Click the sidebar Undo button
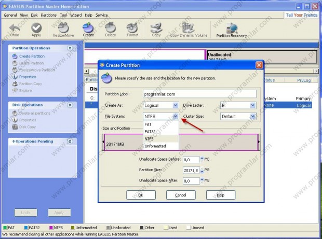 [x=25, y=213]
